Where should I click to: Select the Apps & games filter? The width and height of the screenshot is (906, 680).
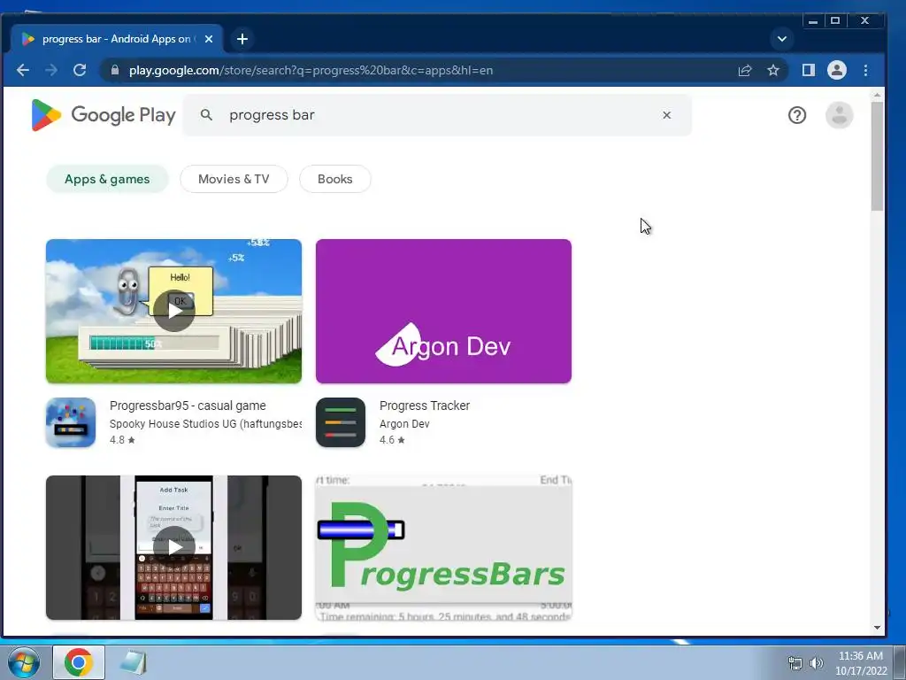(107, 179)
